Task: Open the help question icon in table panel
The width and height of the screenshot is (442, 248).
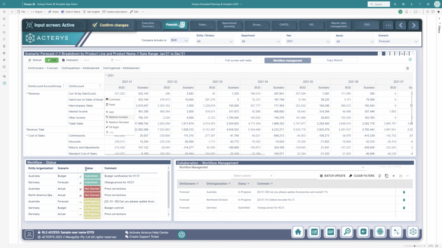Action: pos(410,59)
